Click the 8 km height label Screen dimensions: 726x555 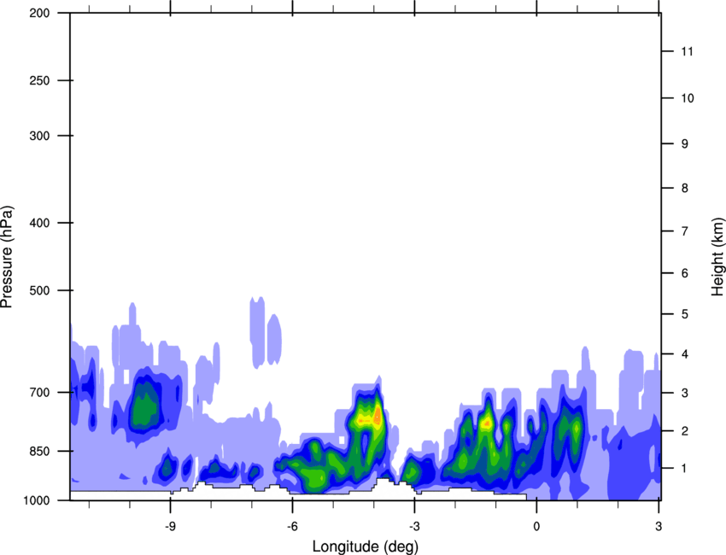coord(685,188)
